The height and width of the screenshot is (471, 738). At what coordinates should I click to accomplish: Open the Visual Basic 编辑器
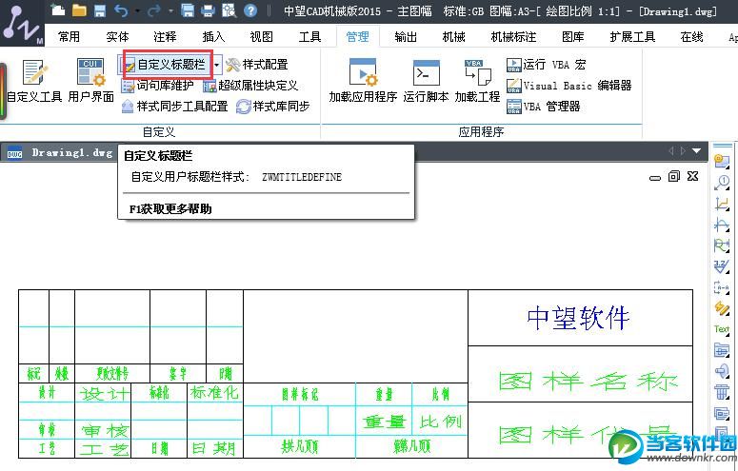pos(569,86)
